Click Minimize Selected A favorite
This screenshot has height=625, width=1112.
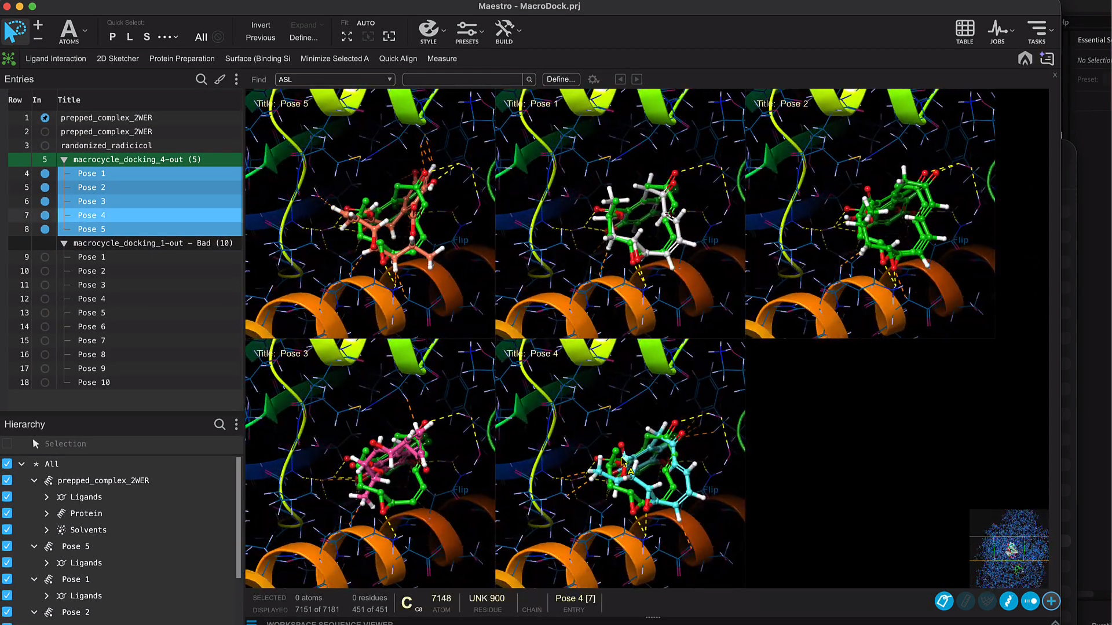pos(334,58)
